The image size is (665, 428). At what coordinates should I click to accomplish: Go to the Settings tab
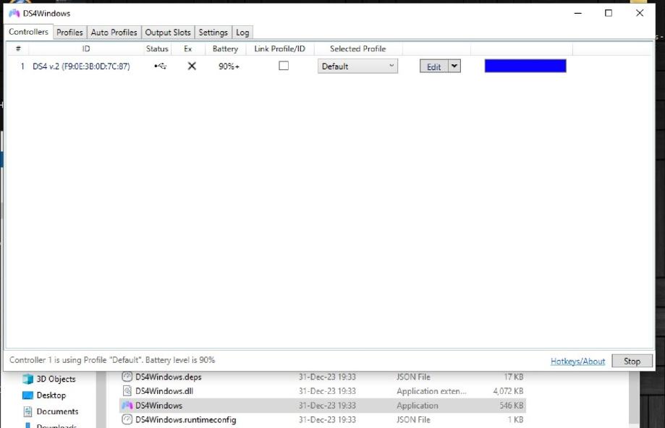point(213,33)
